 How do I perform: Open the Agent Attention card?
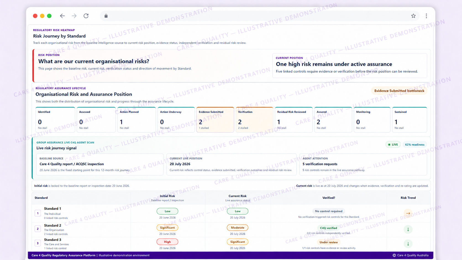(x=363, y=164)
